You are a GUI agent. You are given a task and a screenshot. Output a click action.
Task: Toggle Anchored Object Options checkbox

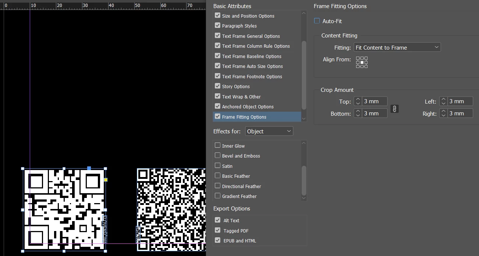click(218, 107)
